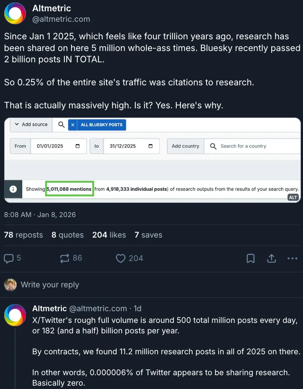Like the post with heart icon
Viewport: 303px width, 389px height.
[x=121, y=258]
